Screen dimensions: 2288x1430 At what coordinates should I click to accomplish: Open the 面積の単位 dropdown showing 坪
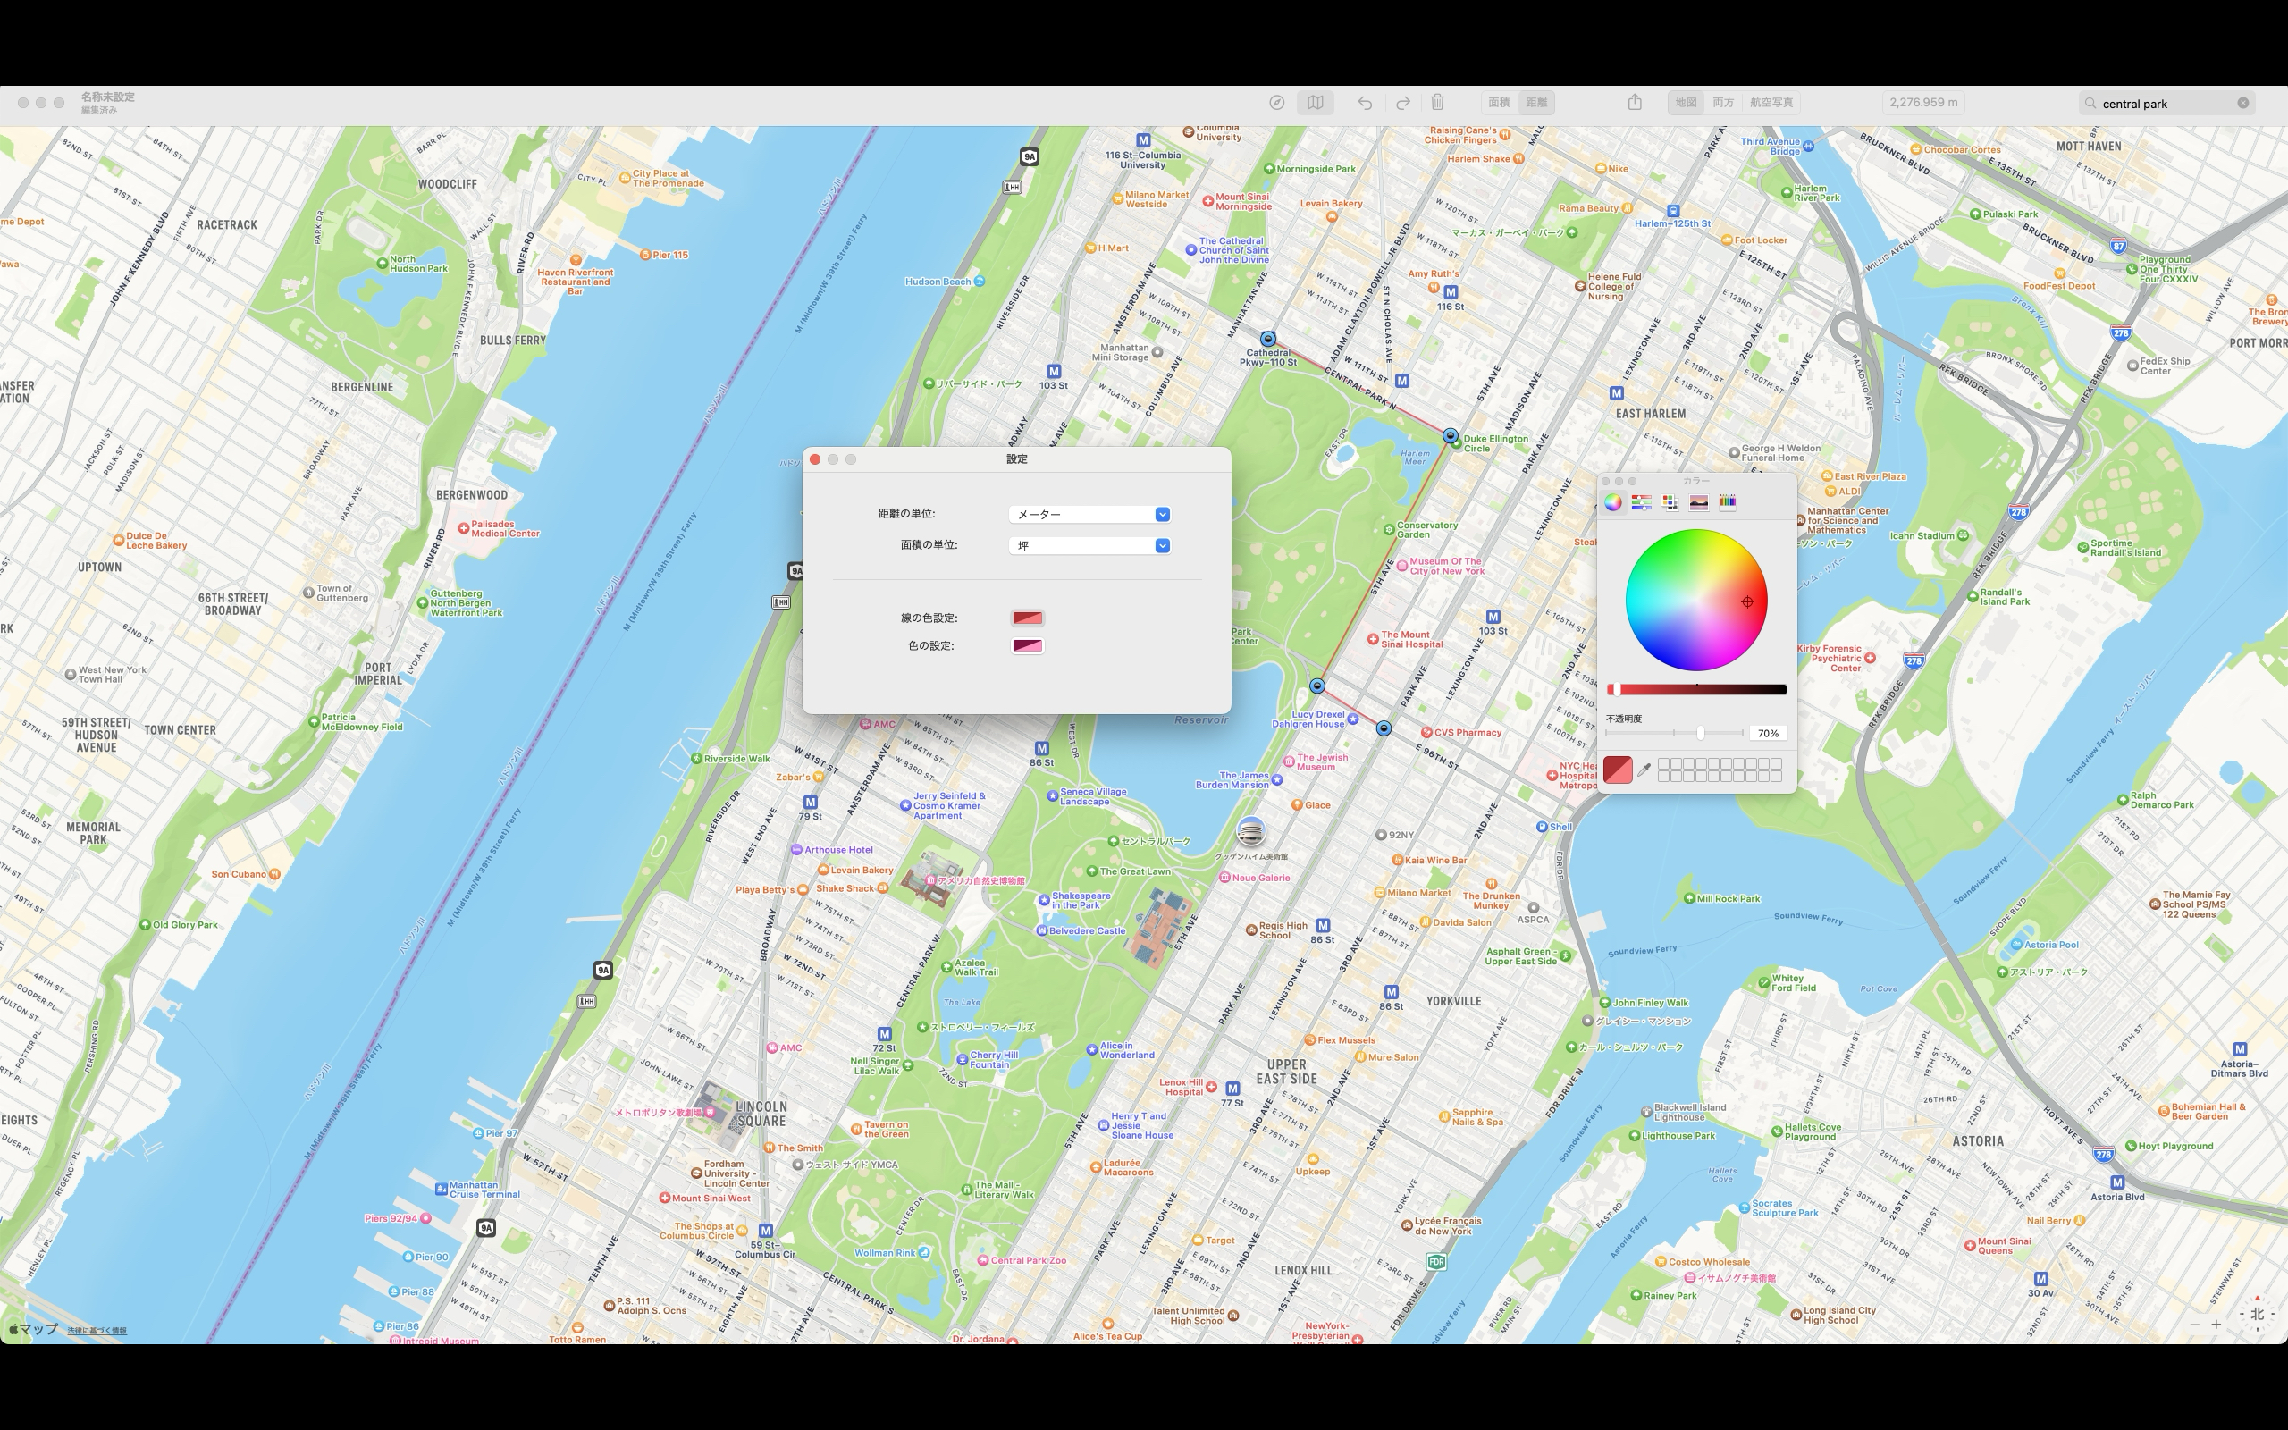pos(1090,546)
